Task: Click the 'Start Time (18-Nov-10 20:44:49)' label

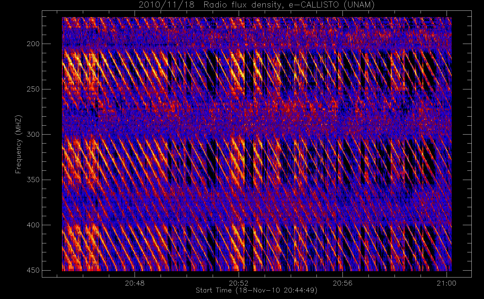Action: pyautogui.click(x=256, y=290)
